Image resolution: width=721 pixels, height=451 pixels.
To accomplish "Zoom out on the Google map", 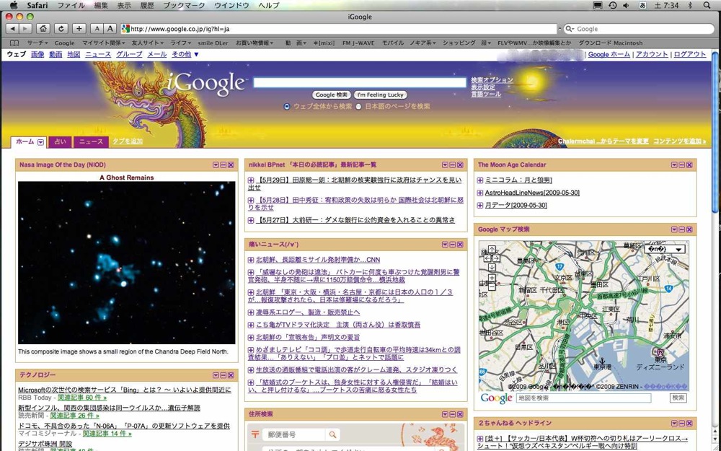I will click(492, 286).
